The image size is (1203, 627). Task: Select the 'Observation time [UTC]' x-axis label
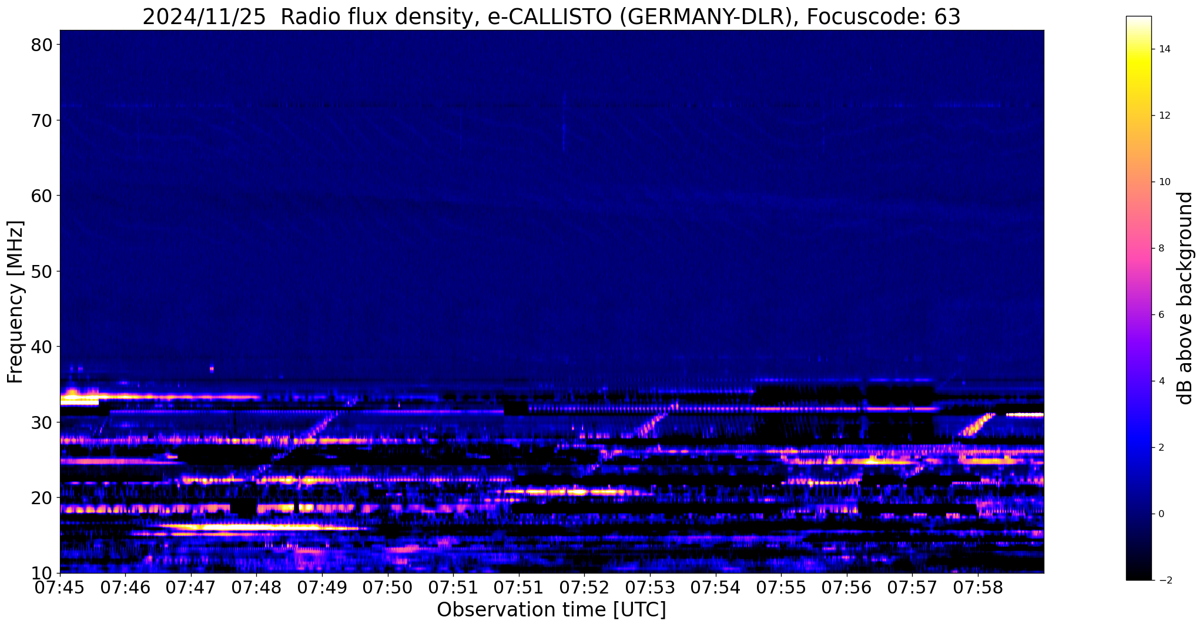(x=551, y=609)
